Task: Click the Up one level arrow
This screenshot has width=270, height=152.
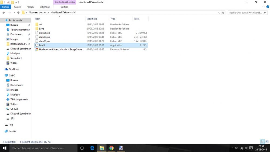Action: (x=18, y=13)
